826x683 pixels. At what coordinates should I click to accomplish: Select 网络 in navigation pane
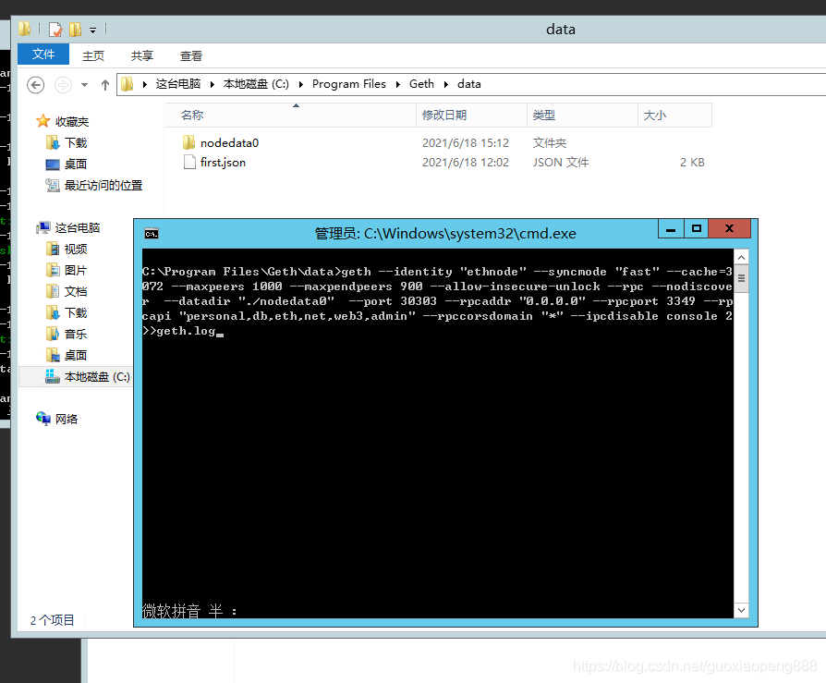pyautogui.click(x=67, y=419)
